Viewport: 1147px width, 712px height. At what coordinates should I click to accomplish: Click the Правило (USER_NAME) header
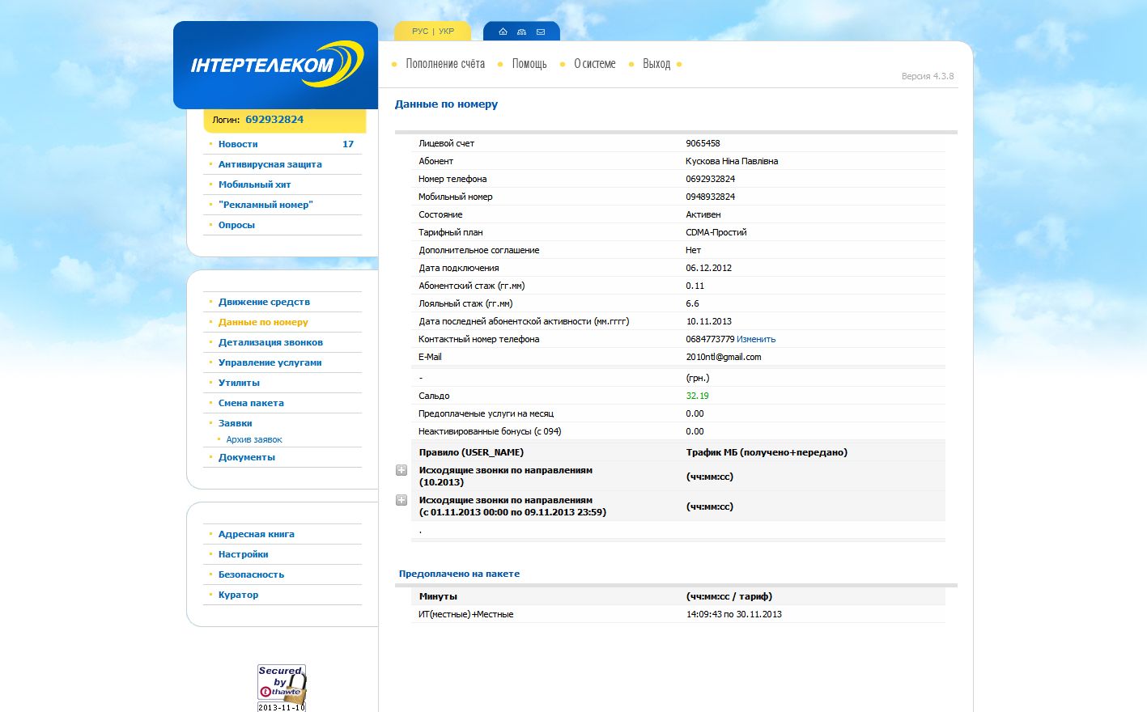click(471, 452)
